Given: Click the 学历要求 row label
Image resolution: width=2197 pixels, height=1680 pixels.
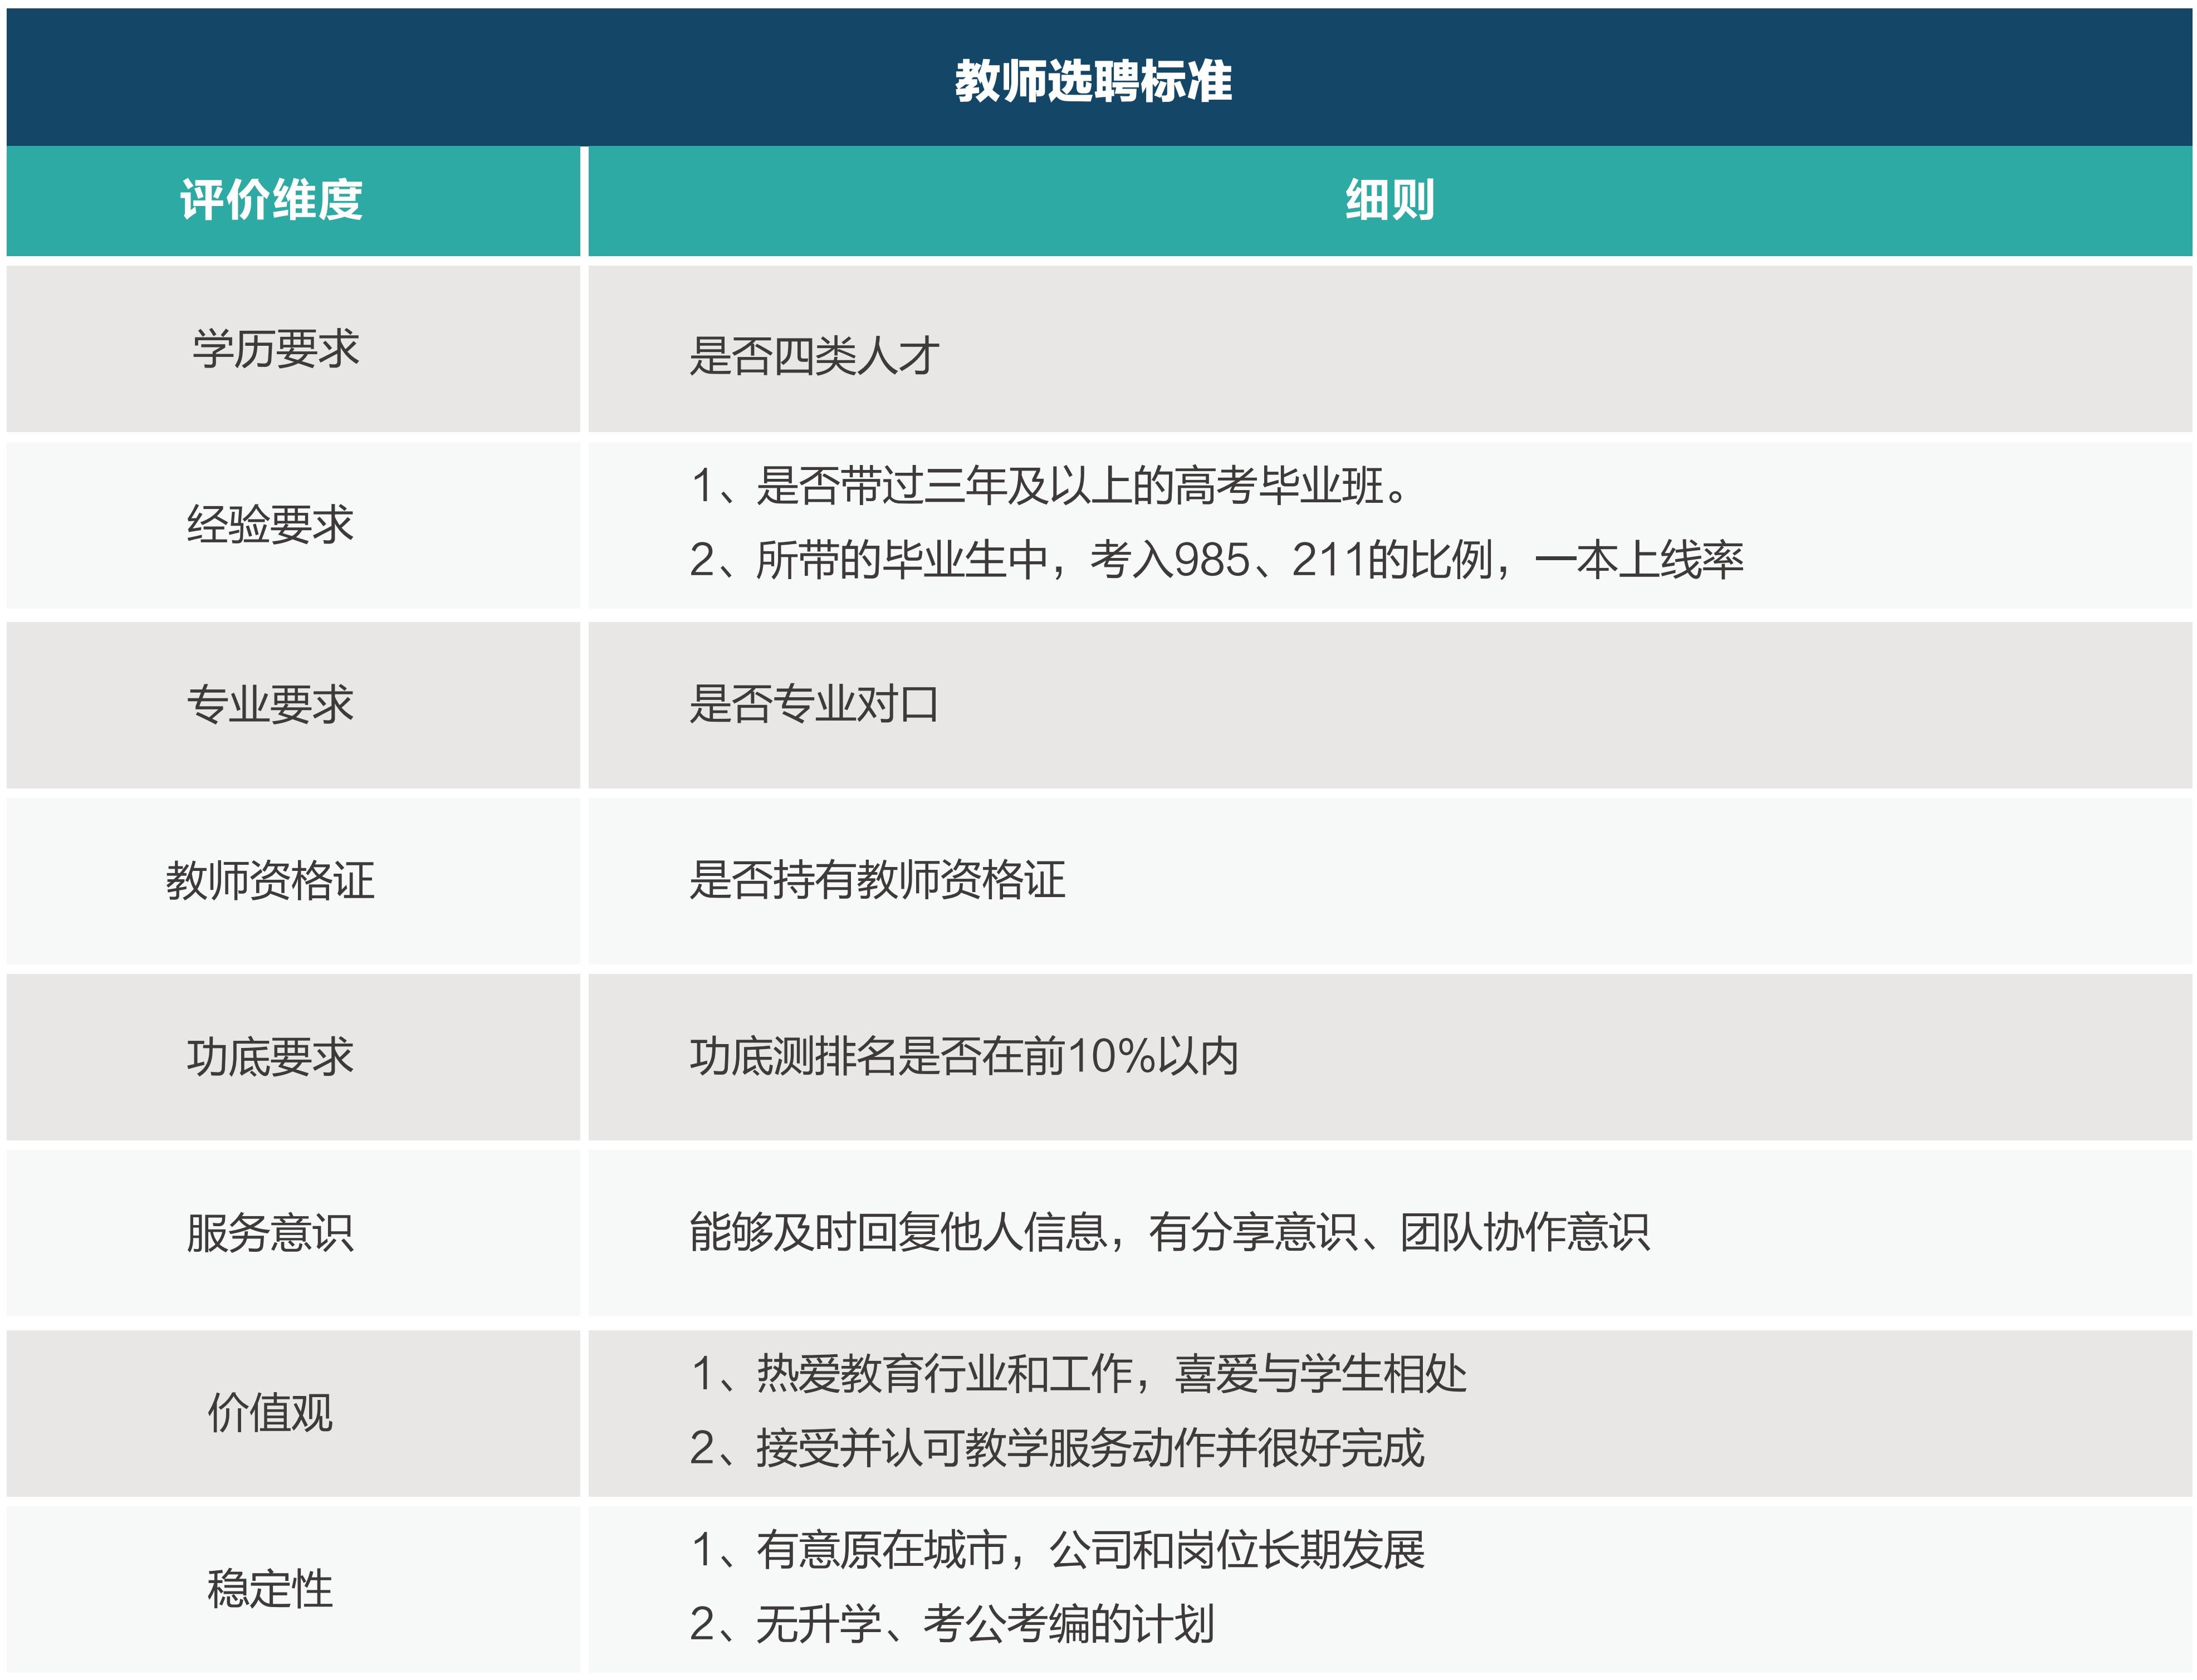Looking at the screenshot, I should (x=275, y=349).
